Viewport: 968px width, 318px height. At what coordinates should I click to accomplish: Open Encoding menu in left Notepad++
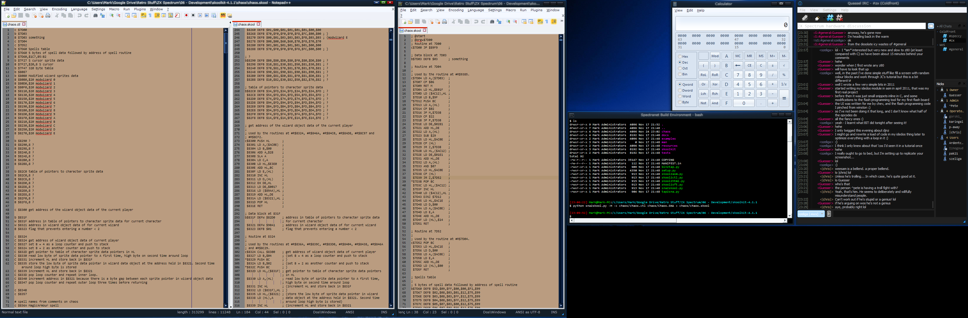pos(59,9)
